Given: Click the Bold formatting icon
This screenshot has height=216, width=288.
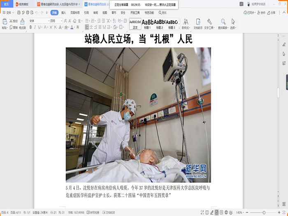Looking at the screenshot, I should [30, 28].
